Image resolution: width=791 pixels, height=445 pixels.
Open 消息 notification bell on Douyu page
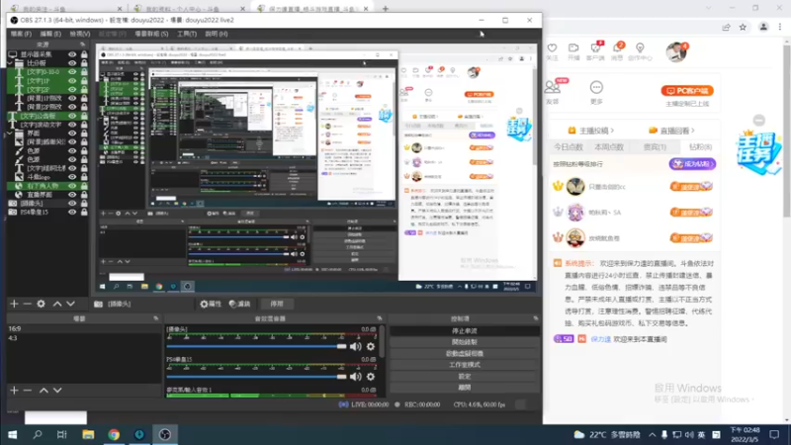click(617, 47)
